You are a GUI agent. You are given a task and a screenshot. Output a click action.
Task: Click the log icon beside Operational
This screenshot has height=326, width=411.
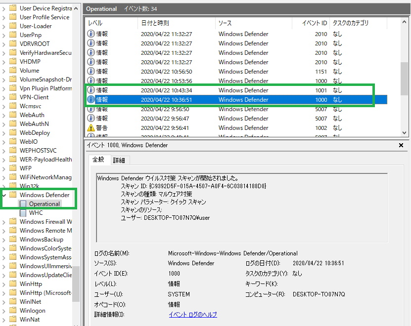point(23,204)
